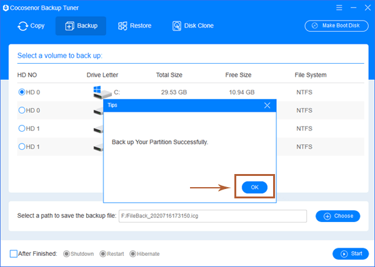This screenshot has width=375, height=267.
Task: Select the Hibernate radio option
Action: (x=132, y=254)
